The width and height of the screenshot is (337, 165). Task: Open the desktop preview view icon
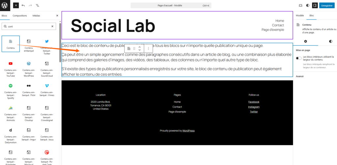(x=301, y=5)
